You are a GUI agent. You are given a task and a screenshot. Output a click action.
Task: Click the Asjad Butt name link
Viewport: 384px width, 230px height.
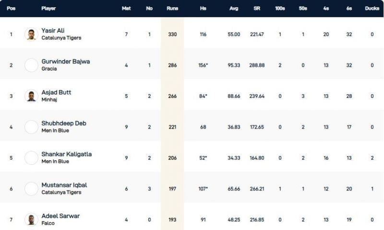pyautogui.click(x=56, y=92)
